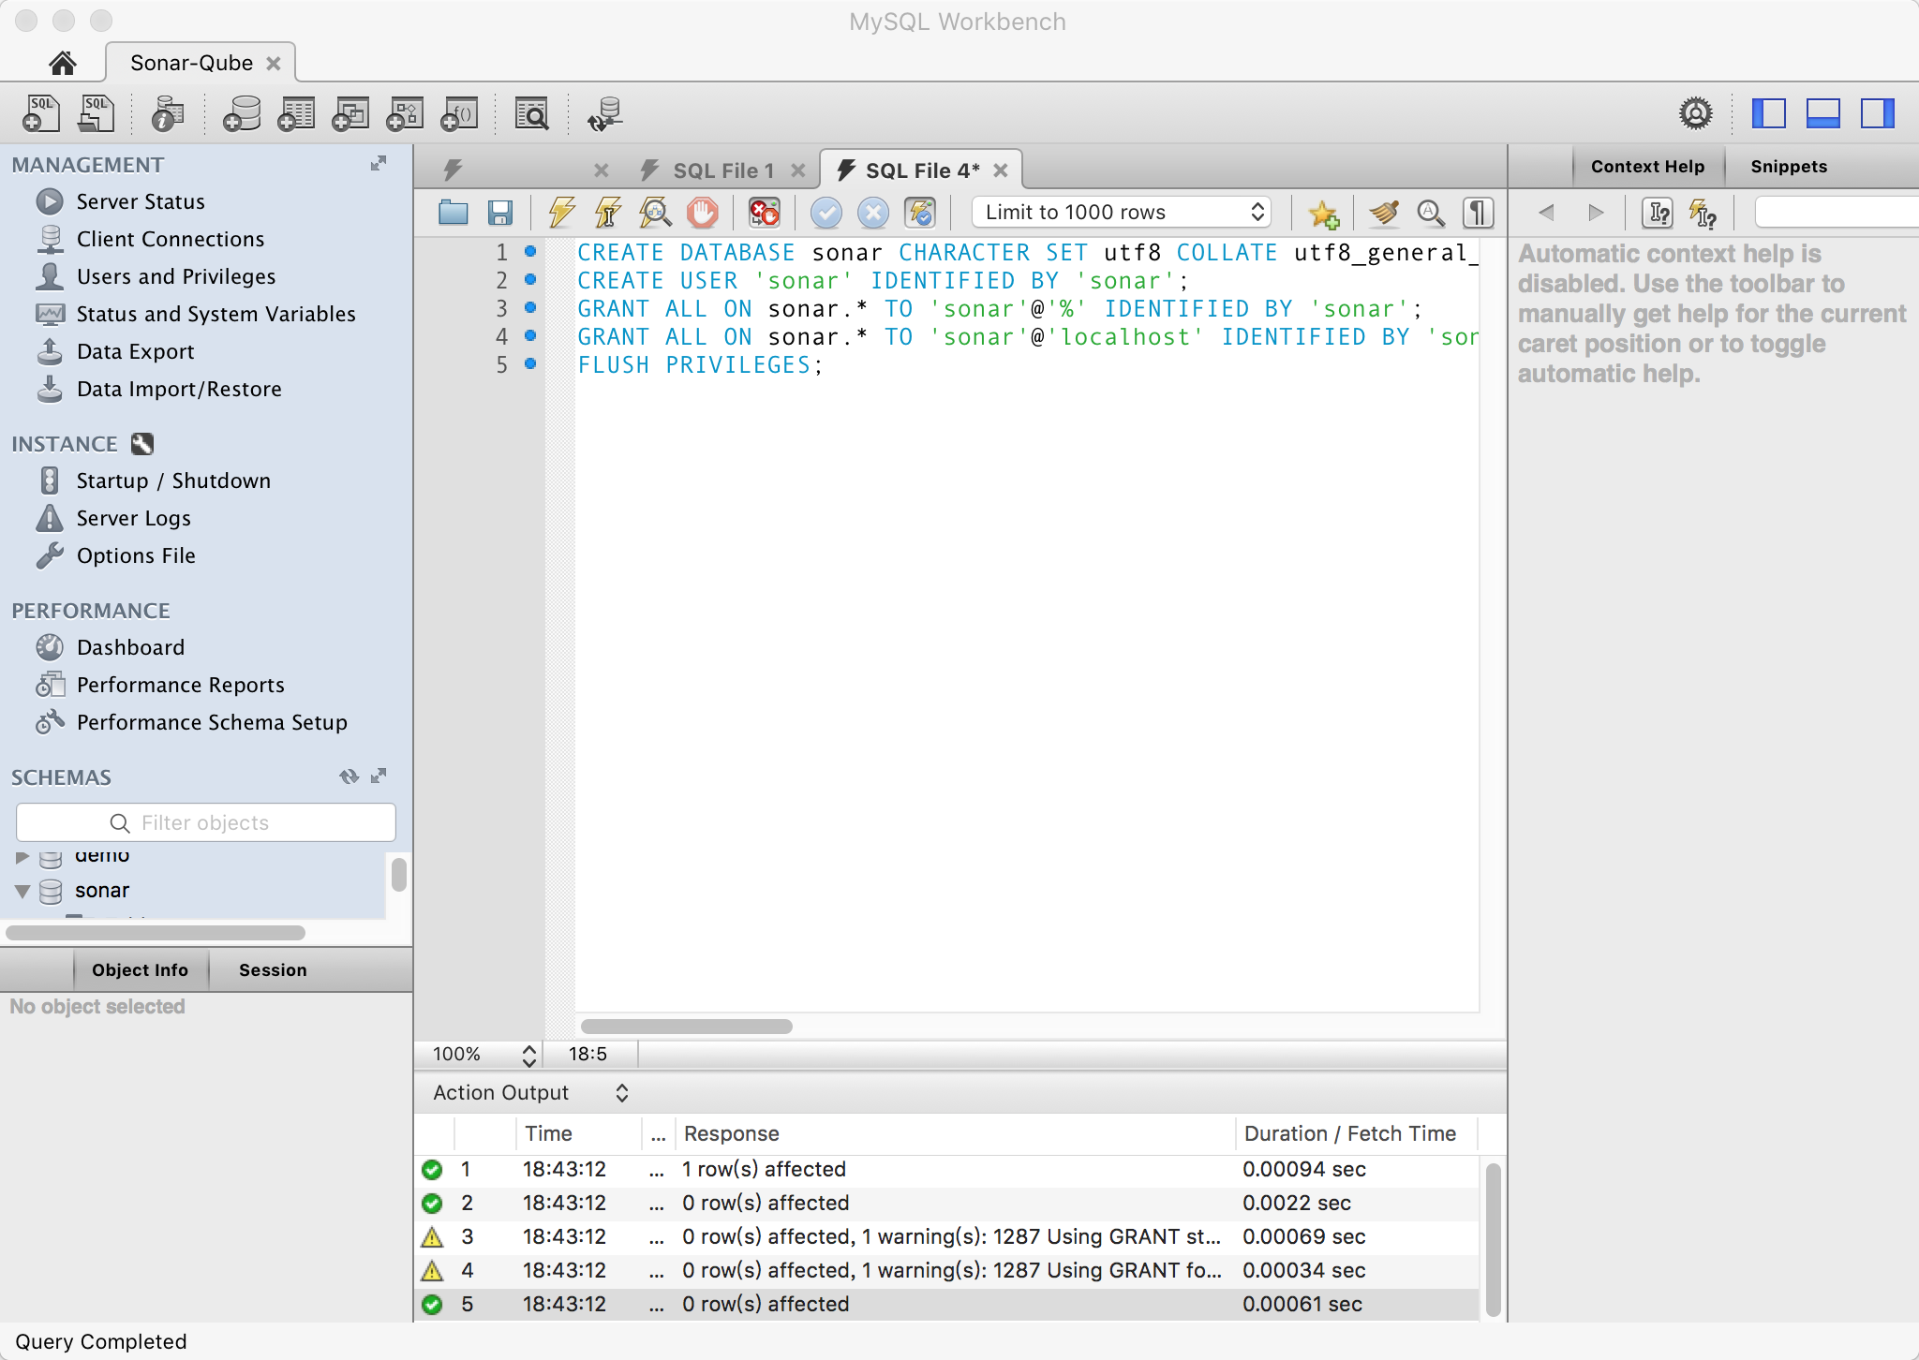Open Performance Schema Setup
The width and height of the screenshot is (1919, 1360).
212,723
